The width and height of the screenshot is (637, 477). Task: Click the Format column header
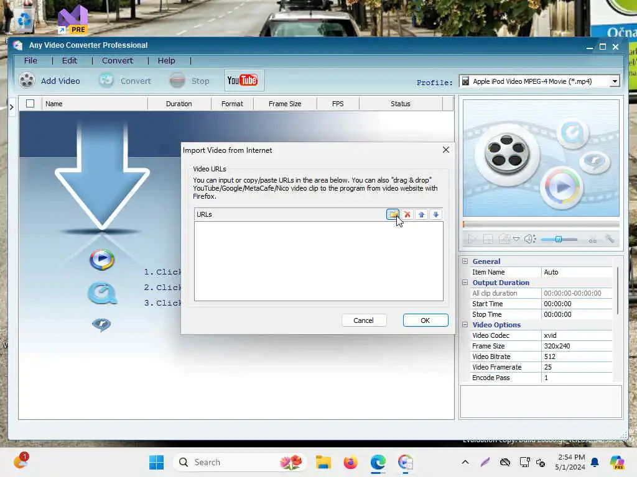tap(232, 104)
